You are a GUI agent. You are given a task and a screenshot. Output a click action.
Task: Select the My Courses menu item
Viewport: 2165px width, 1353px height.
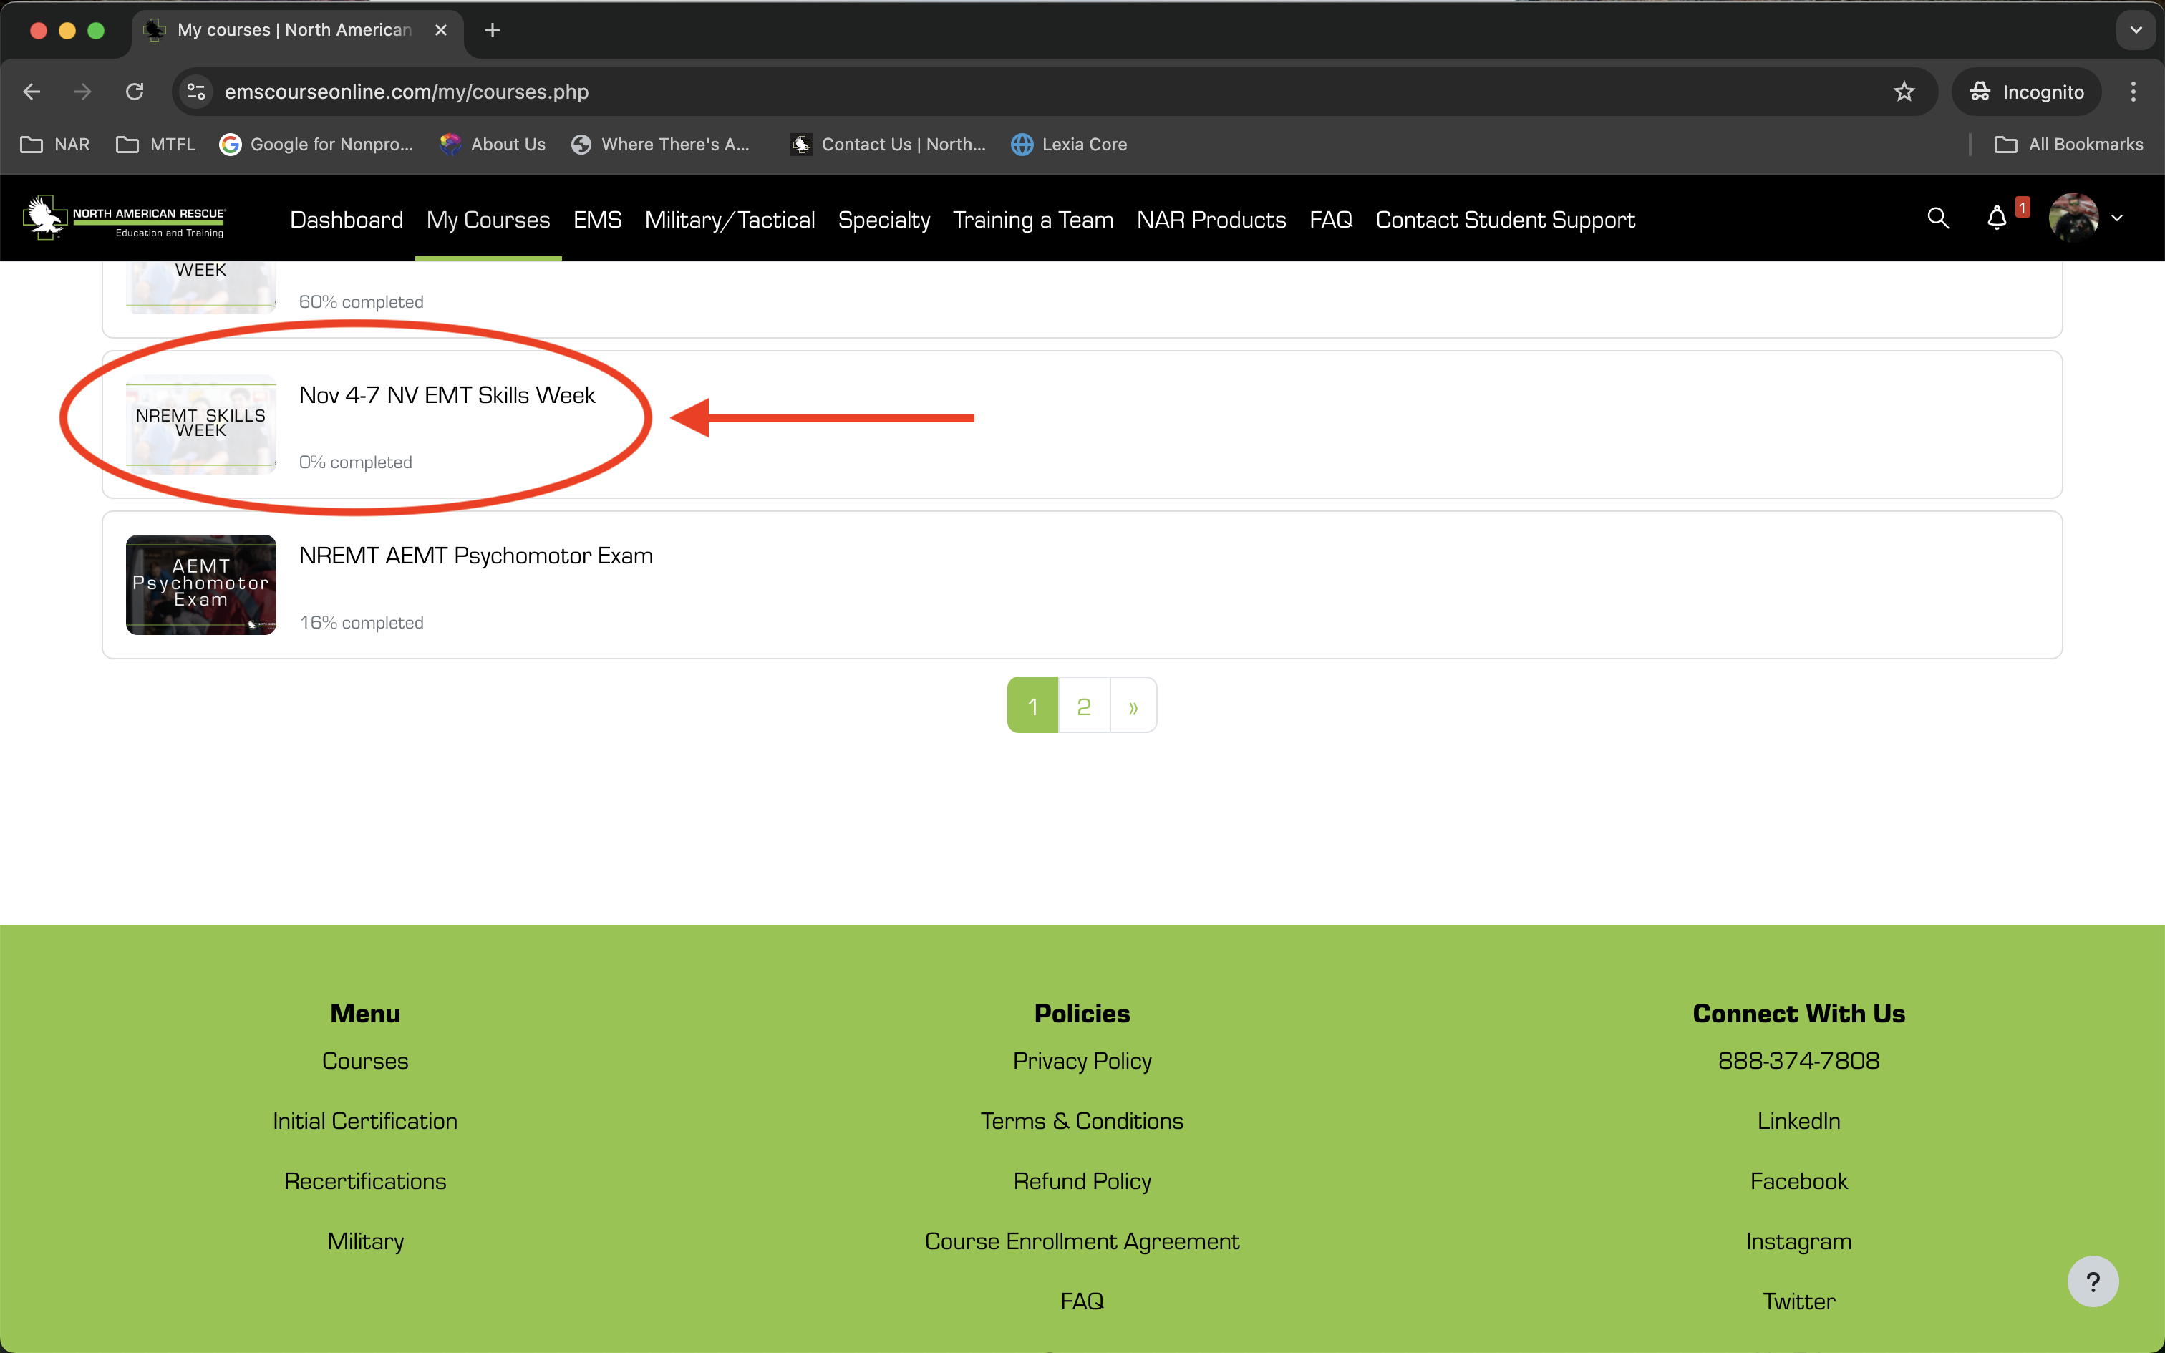point(488,219)
